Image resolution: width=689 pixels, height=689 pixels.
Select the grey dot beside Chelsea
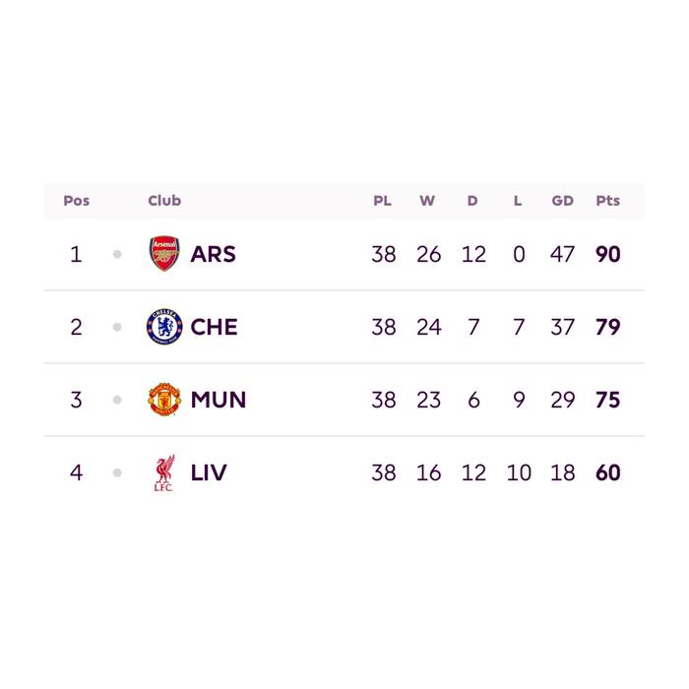tap(117, 327)
